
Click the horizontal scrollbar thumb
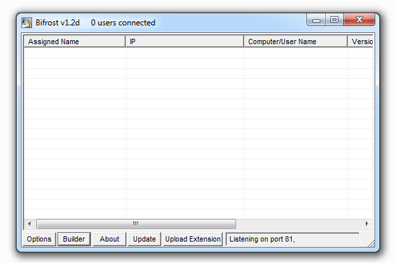point(136,224)
